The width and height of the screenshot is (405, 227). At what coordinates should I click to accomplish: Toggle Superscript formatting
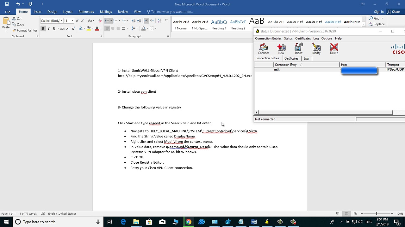[x=73, y=28]
